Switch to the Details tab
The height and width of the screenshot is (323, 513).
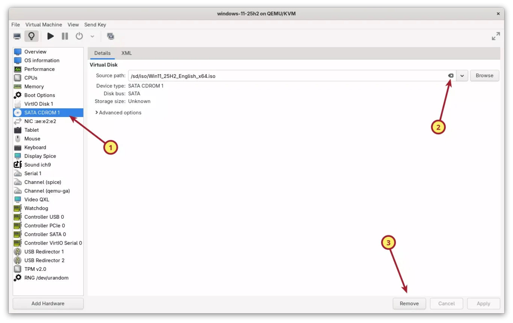pyautogui.click(x=103, y=53)
